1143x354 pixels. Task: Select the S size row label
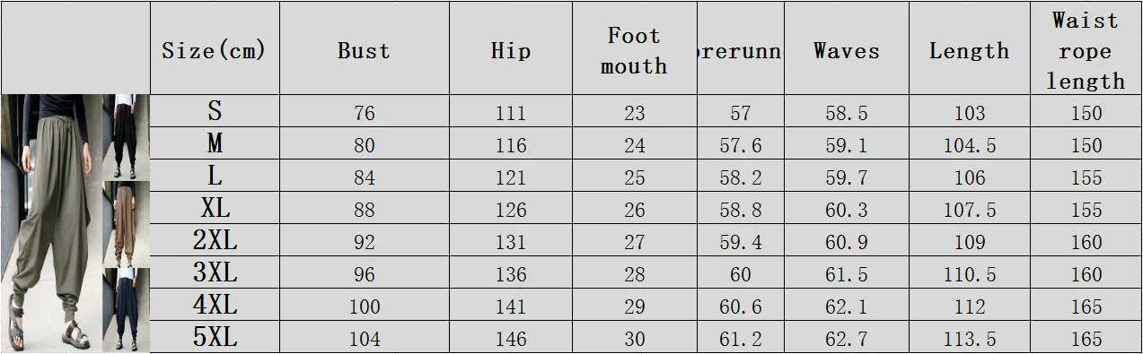click(x=215, y=111)
